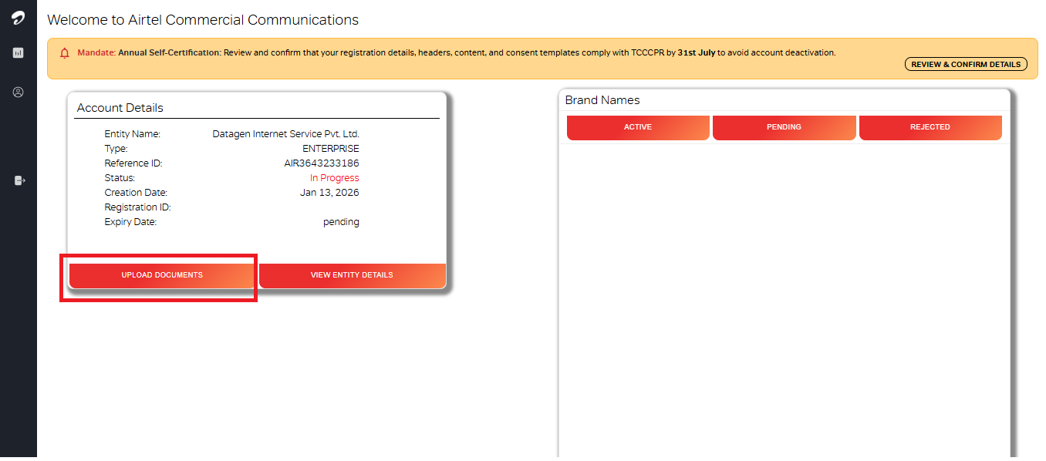Select the Pending brand names tab
Viewport: 1046px width, 461px height.
tap(784, 127)
